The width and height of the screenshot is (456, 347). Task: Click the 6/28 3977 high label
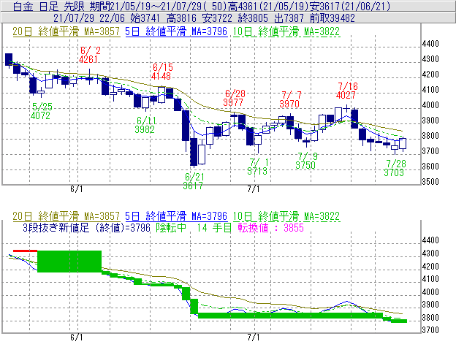click(235, 98)
